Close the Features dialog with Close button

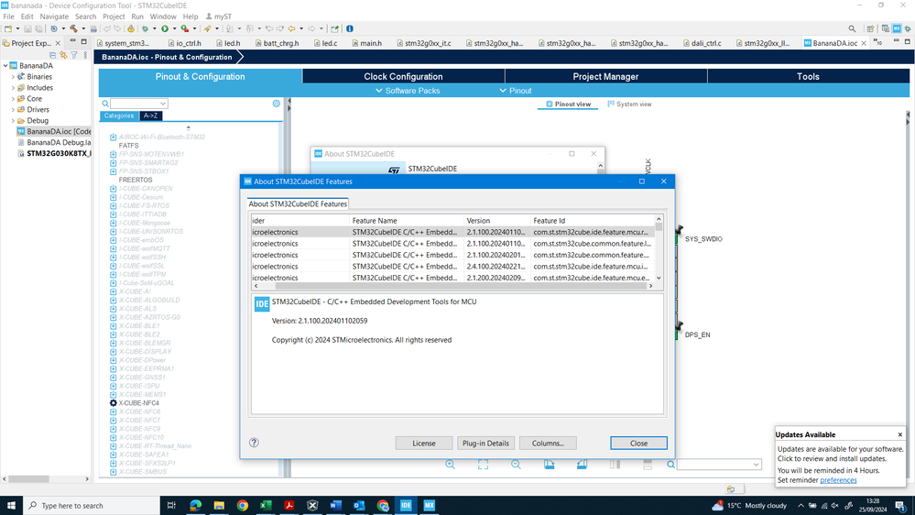click(638, 444)
